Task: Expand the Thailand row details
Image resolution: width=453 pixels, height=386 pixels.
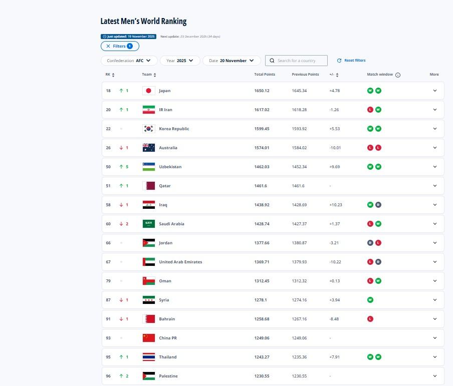Action: tap(434, 357)
